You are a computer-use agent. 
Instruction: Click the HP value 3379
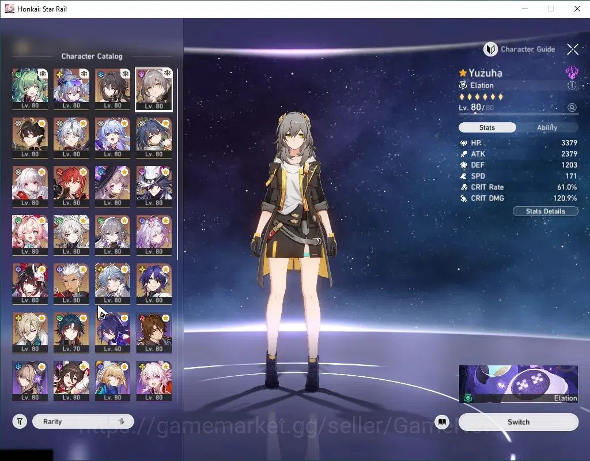tap(569, 143)
